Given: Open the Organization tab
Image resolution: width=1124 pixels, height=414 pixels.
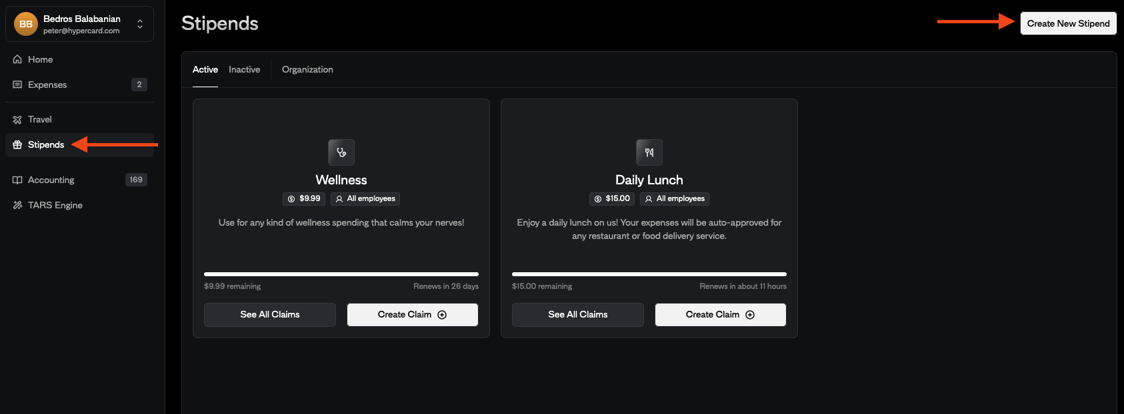Looking at the screenshot, I should coord(307,69).
